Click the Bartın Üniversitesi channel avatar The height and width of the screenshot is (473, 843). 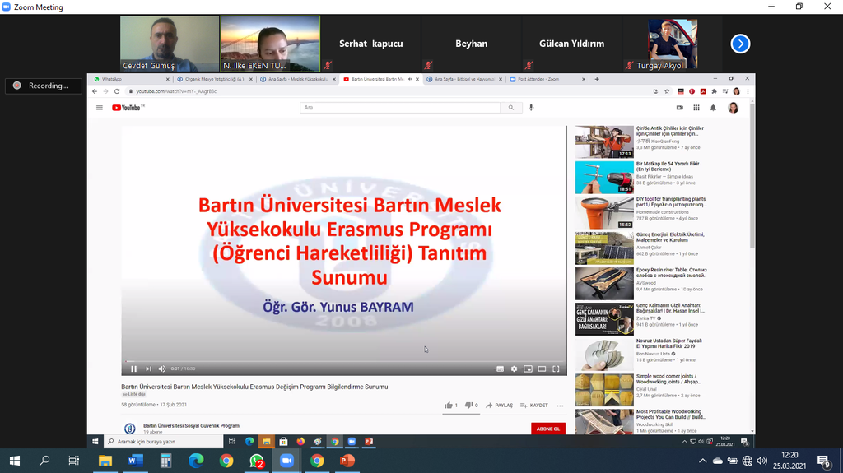click(x=129, y=429)
